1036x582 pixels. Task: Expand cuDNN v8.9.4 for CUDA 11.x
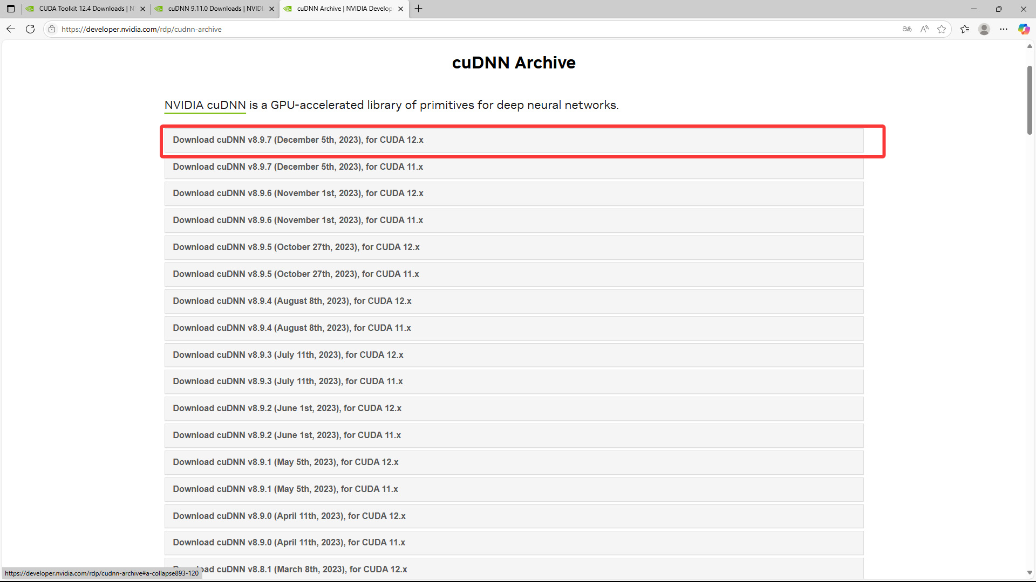click(514, 328)
